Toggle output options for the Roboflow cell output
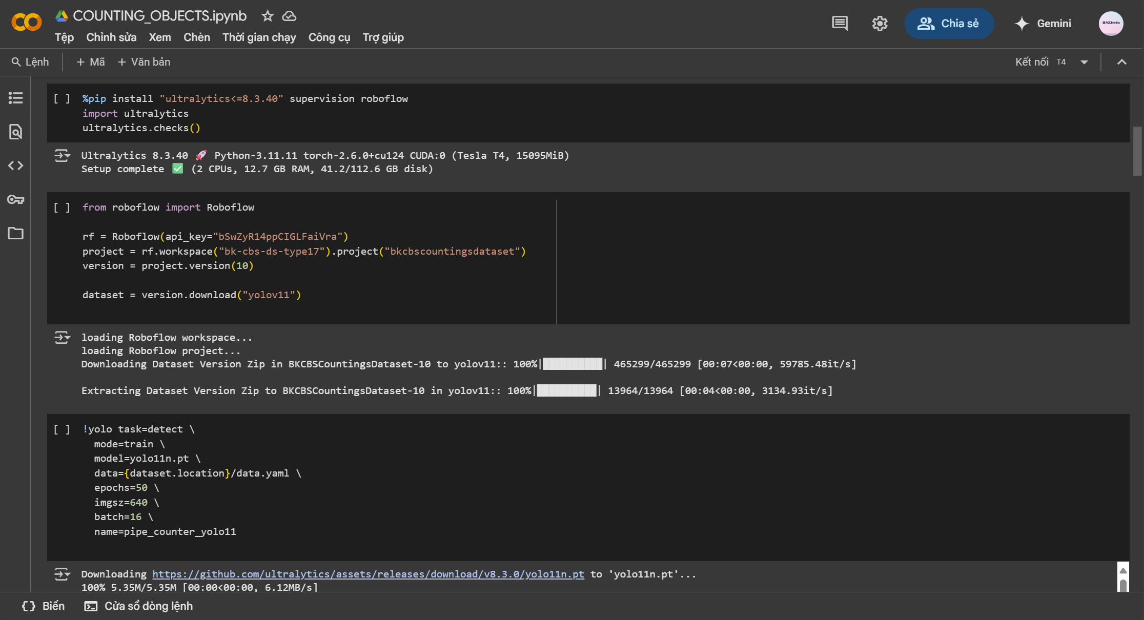1144x620 pixels. pos(62,338)
